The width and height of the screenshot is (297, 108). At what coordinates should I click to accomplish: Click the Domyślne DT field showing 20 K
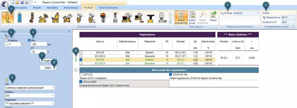coord(288,22)
